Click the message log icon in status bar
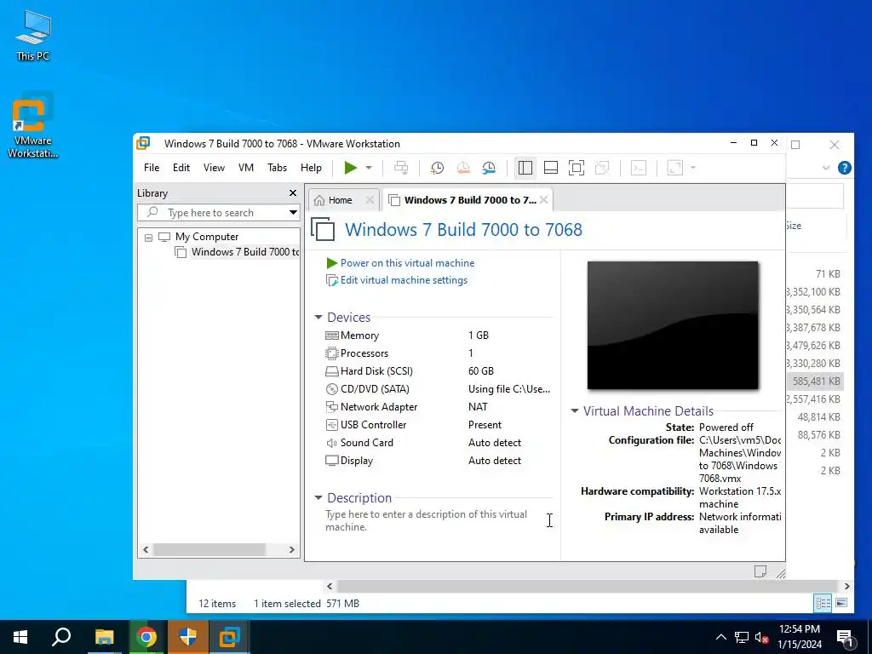The image size is (872, 654). [760, 571]
